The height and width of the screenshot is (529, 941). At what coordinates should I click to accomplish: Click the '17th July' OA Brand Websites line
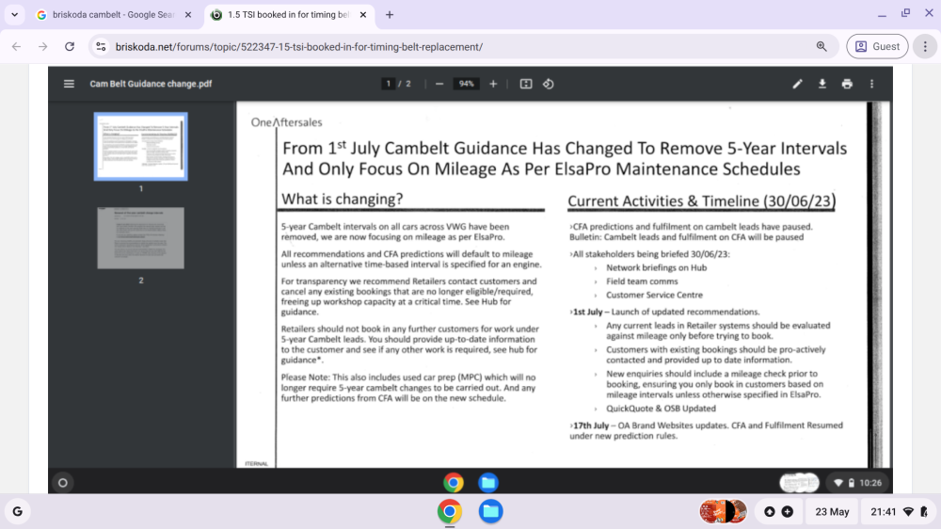[x=707, y=430]
